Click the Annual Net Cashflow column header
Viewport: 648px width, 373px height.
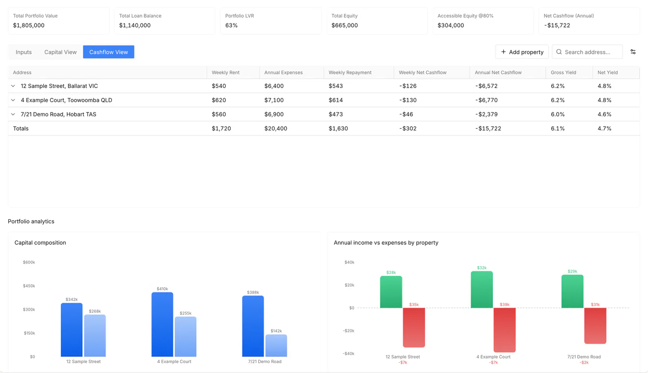(x=508, y=73)
